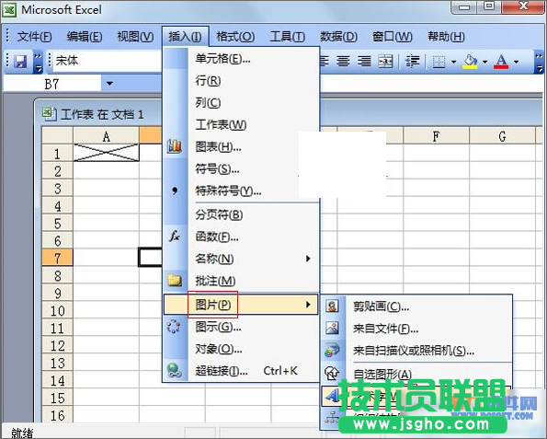
Task: Open the 帮助(H) menu
Action: tap(446, 36)
